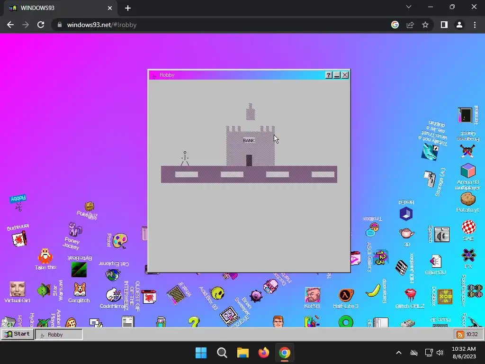Expand the tab search chevron
Viewport: 485px width, 364px height.
click(409, 7)
